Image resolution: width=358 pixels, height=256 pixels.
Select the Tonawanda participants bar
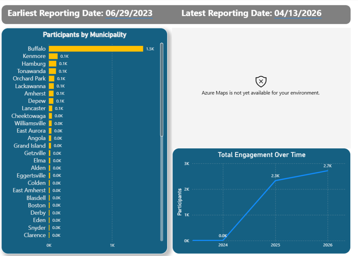click(52, 71)
